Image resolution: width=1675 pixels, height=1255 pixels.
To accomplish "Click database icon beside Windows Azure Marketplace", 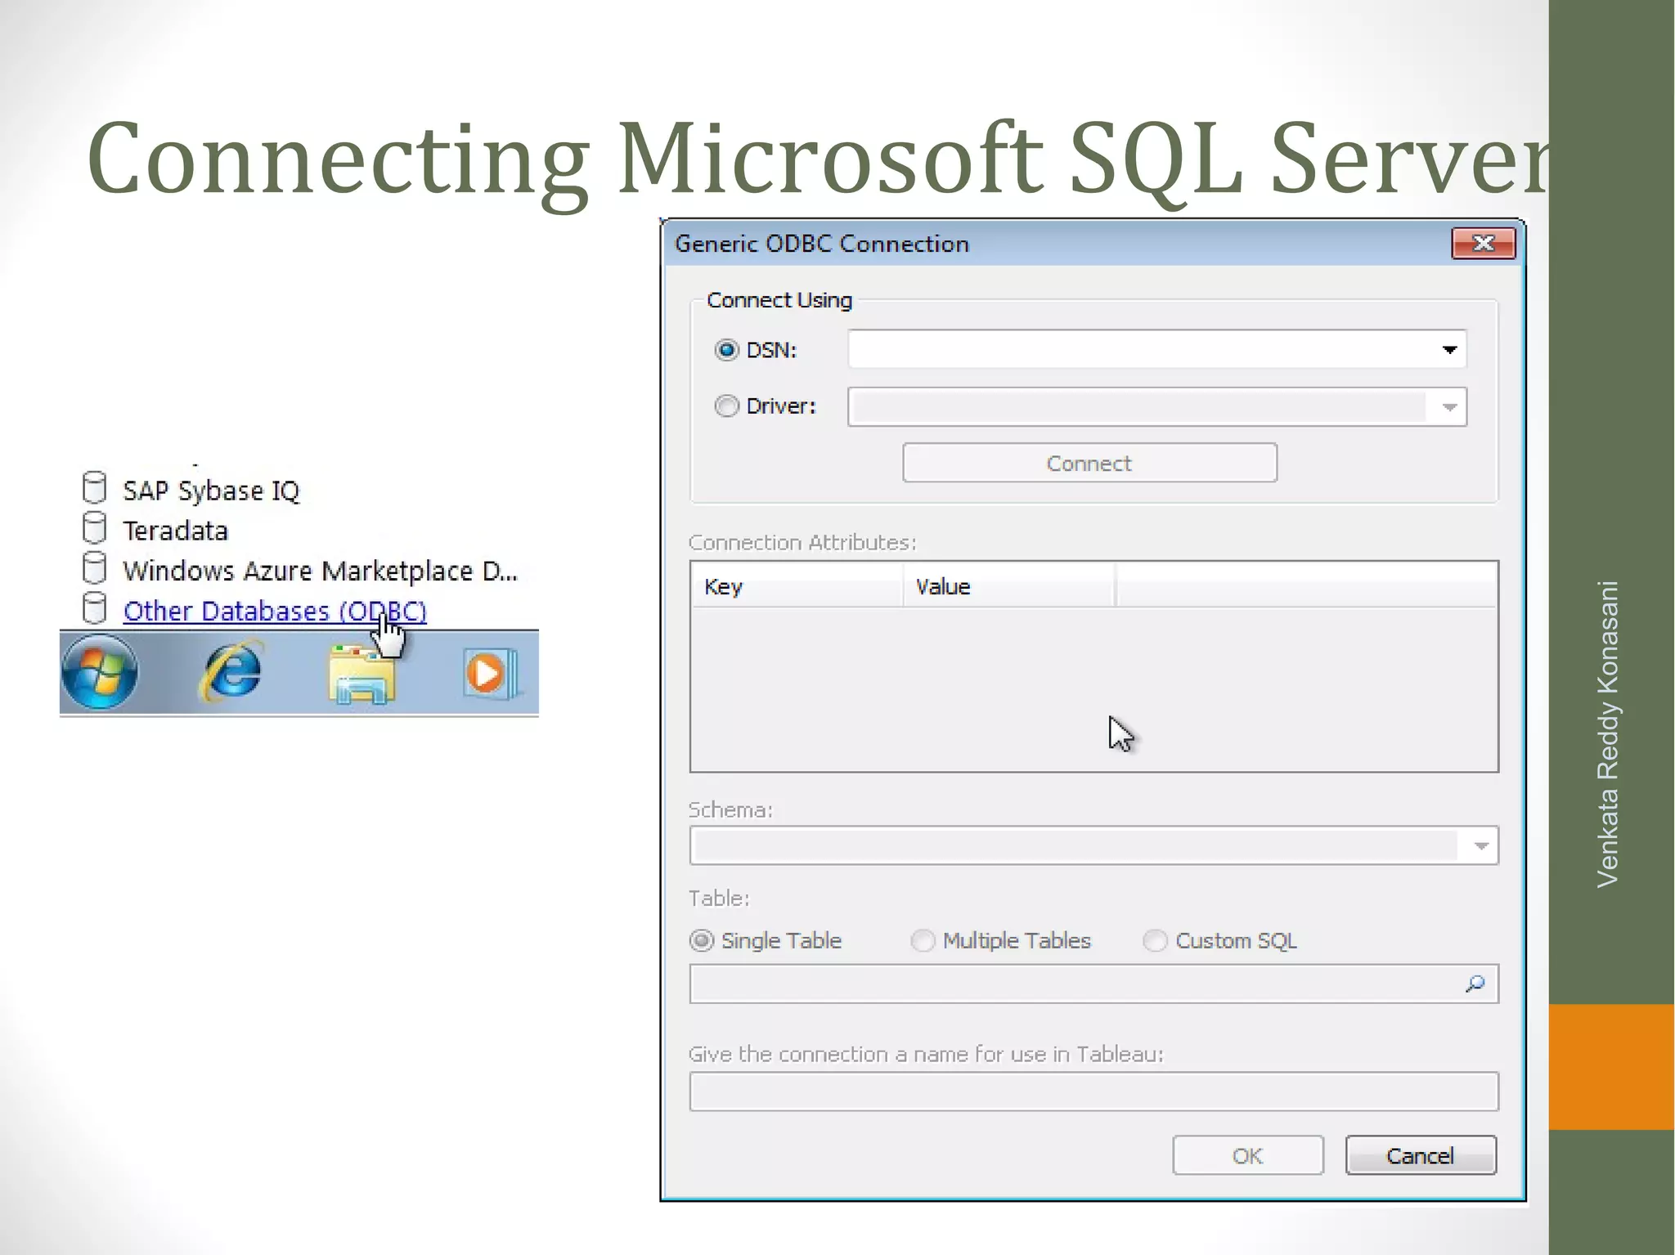I will coord(95,567).
